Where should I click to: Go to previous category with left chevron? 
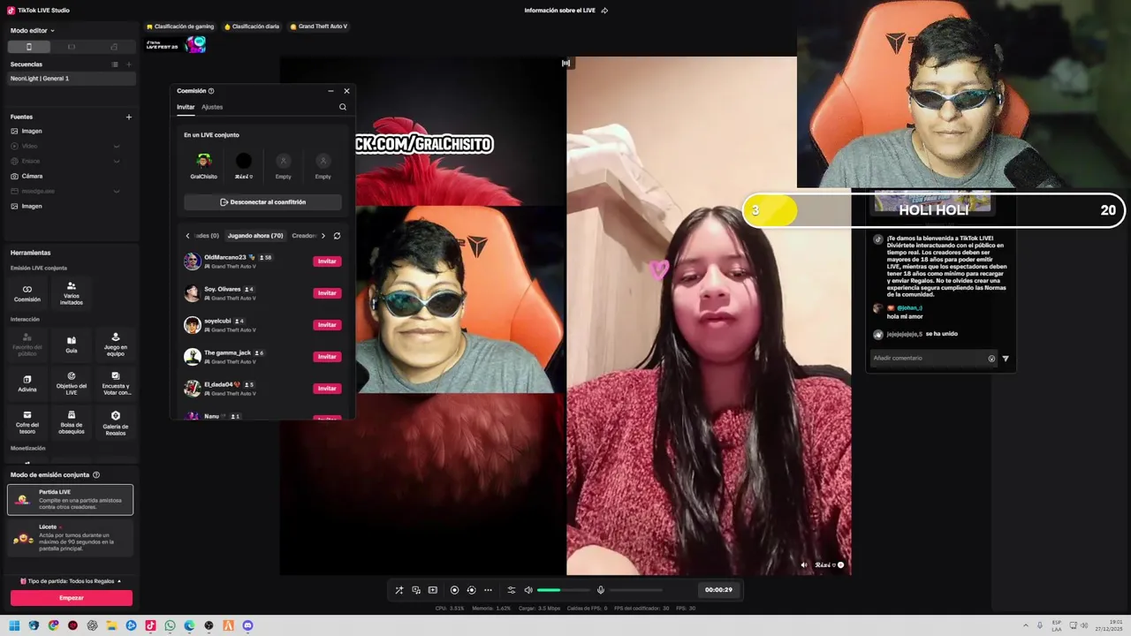click(187, 236)
